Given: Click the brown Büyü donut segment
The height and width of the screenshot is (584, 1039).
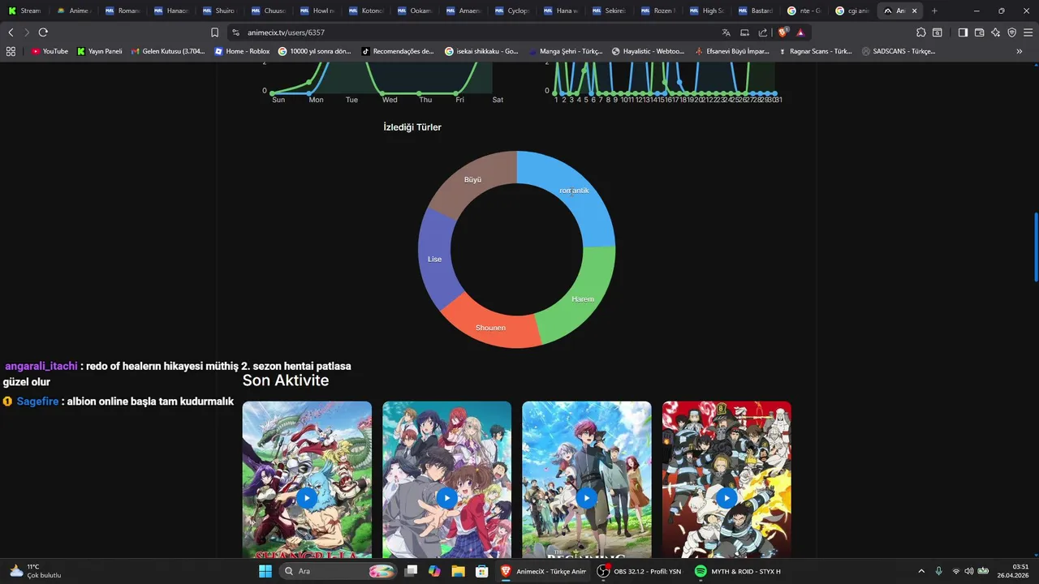Looking at the screenshot, I should [x=475, y=179].
